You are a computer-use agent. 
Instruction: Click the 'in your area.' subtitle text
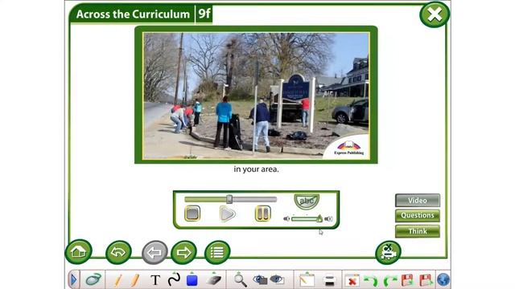click(256, 169)
